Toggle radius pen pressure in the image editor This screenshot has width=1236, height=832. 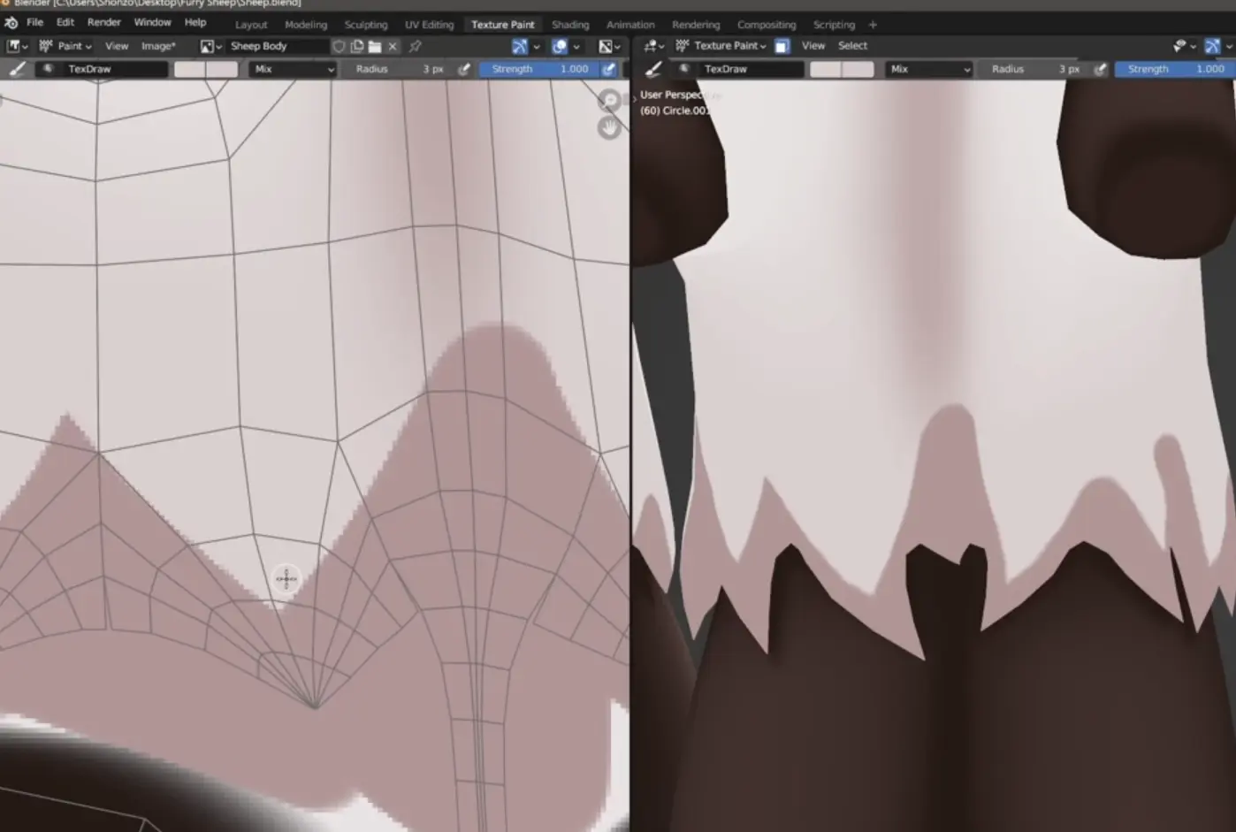[464, 69]
